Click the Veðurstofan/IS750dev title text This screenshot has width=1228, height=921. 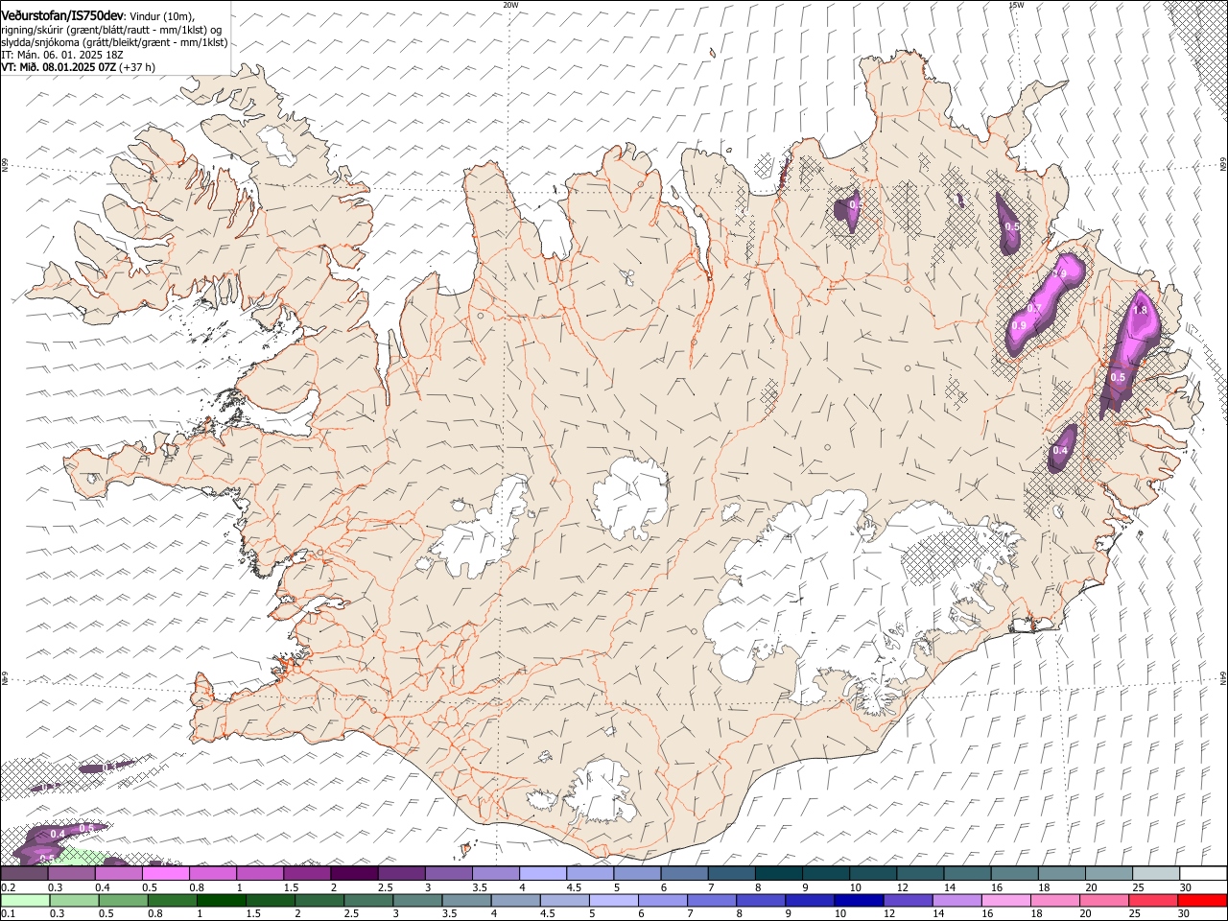tap(62, 16)
